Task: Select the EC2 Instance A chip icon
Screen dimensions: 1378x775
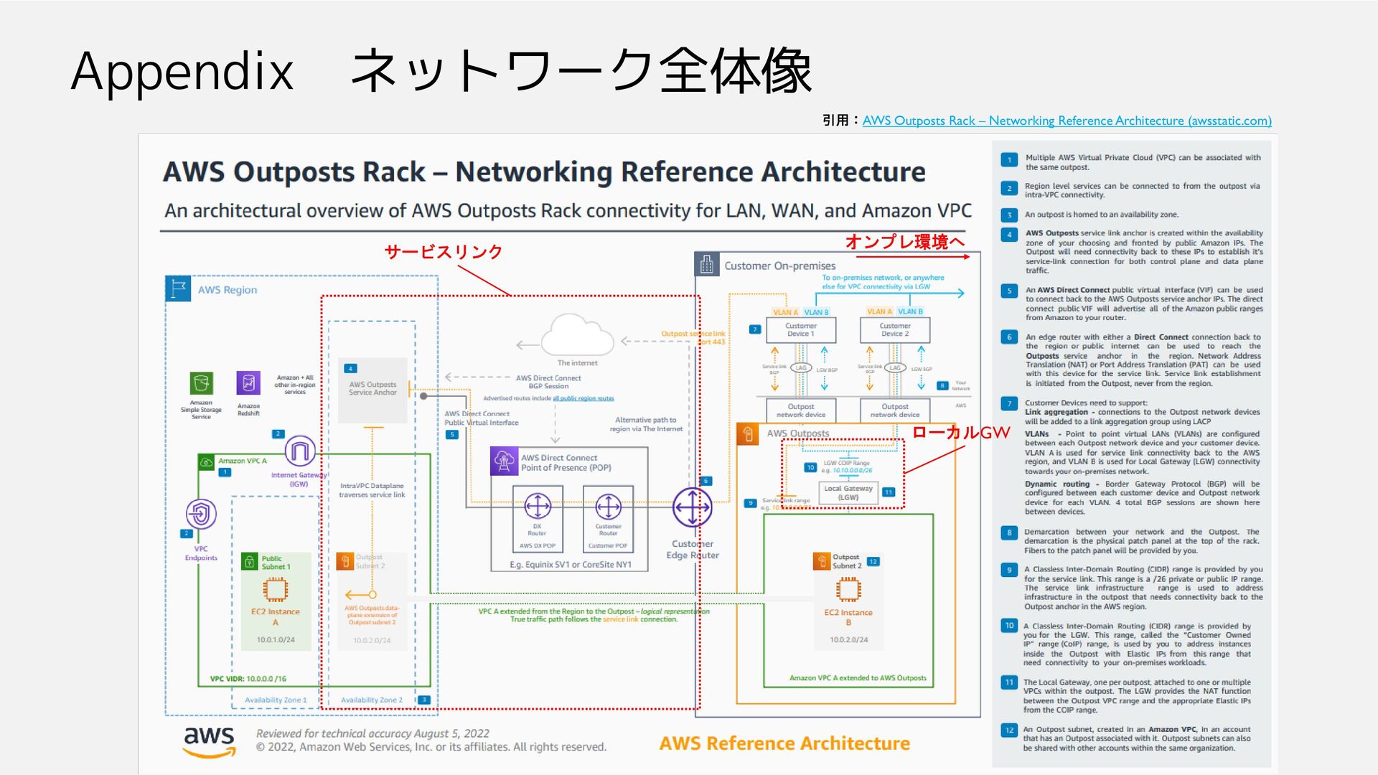Action: (275, 590)
